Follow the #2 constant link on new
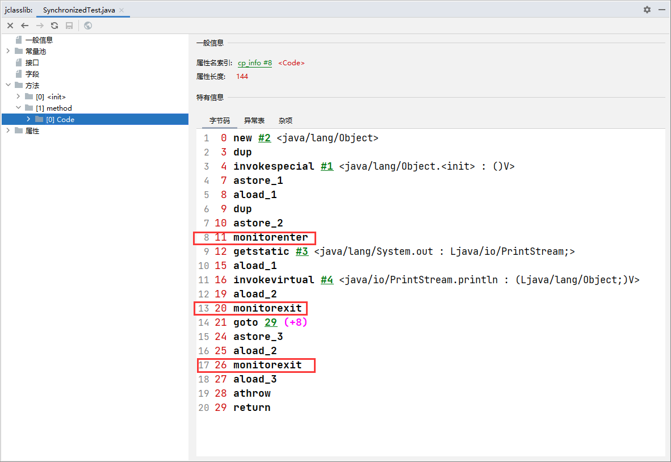 tap(265, 138)
